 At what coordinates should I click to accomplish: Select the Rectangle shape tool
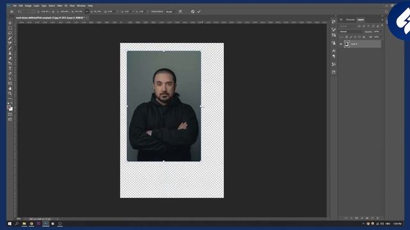click(x=10, y=84)
